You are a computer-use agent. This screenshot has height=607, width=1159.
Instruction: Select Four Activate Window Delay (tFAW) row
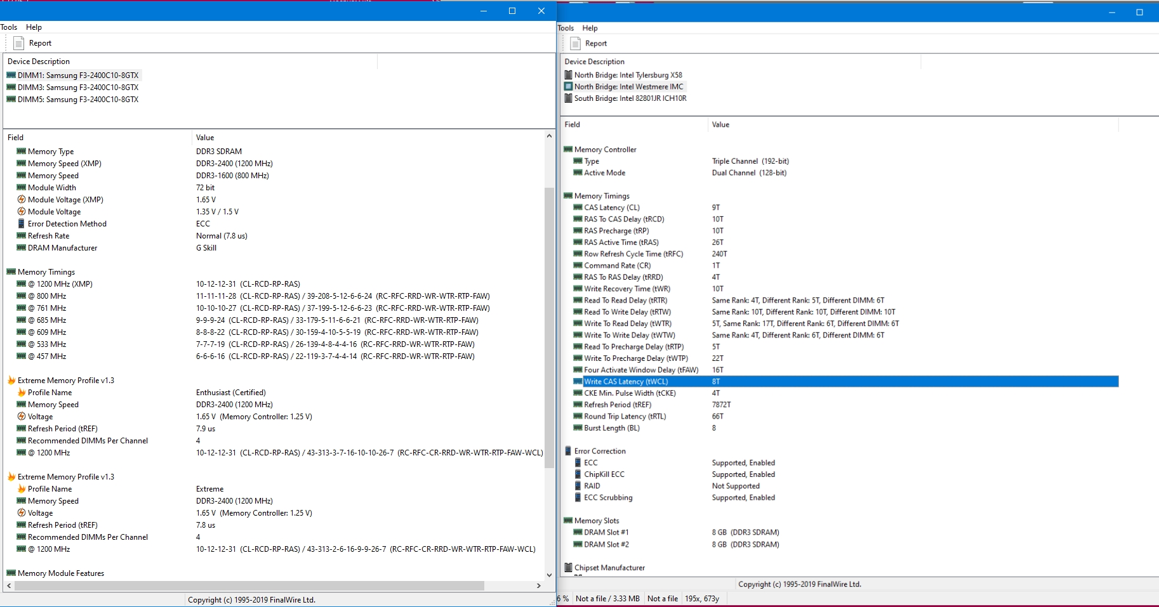pos(845,370)
